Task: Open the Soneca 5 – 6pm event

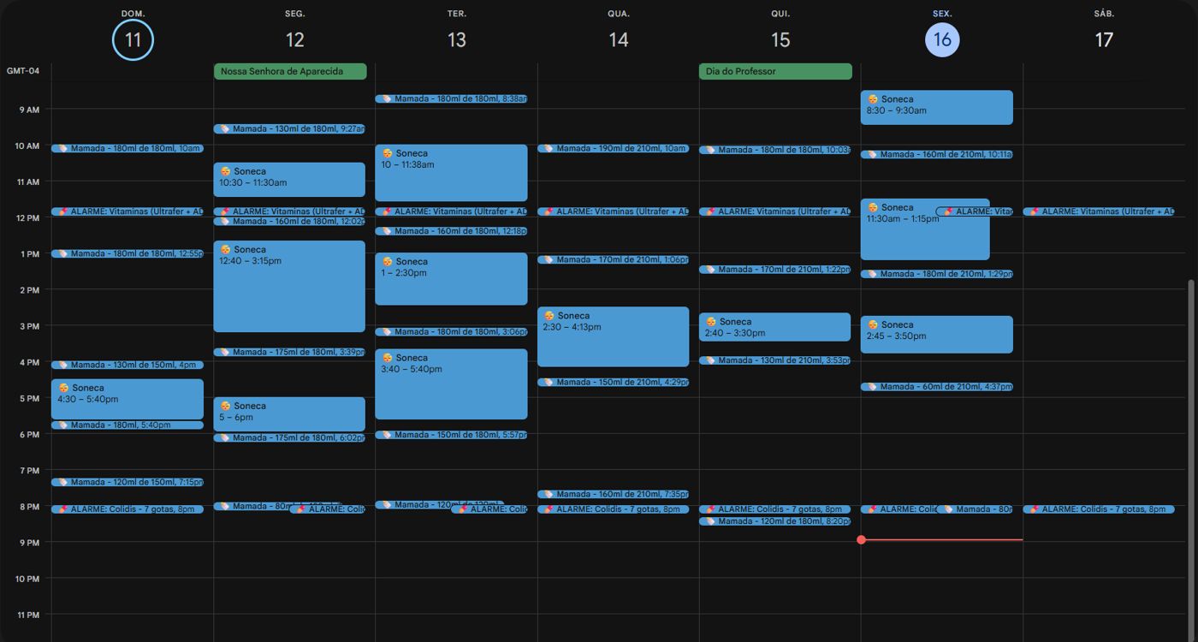Action: [289, 414]
